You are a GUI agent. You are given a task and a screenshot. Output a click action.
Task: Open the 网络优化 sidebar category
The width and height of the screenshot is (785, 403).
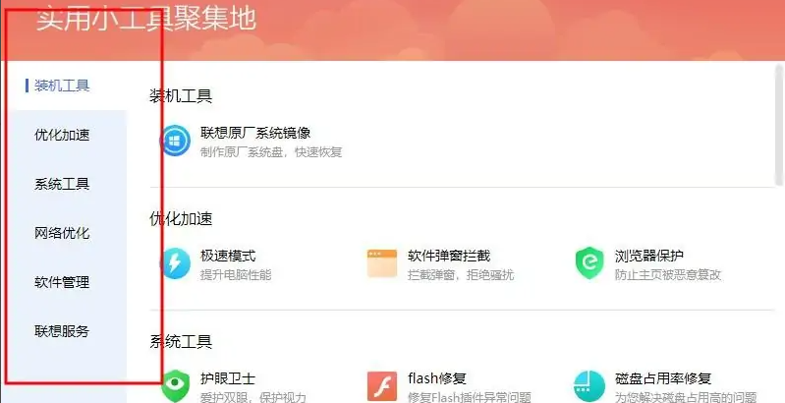(x=62, y=233)
